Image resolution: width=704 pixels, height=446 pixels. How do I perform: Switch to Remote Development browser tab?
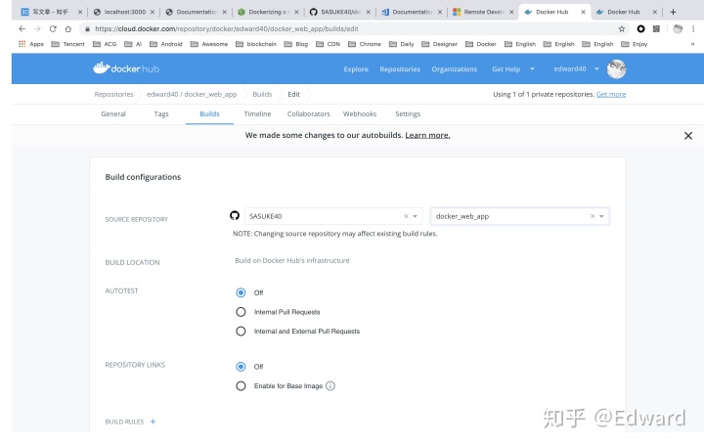point(483,12)
